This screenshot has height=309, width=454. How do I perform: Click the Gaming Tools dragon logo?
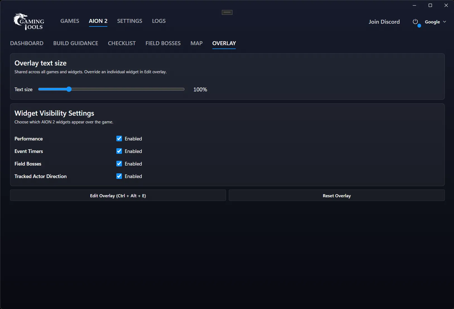click(29, 21)
